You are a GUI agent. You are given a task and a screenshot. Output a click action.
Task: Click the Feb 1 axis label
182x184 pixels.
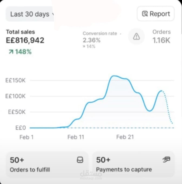(27, 137)
